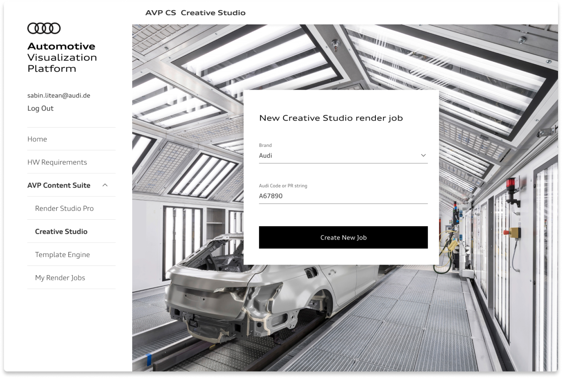562x378 pixels.
Task: Go to the Home menu item
Action: (x=37, y=139)
